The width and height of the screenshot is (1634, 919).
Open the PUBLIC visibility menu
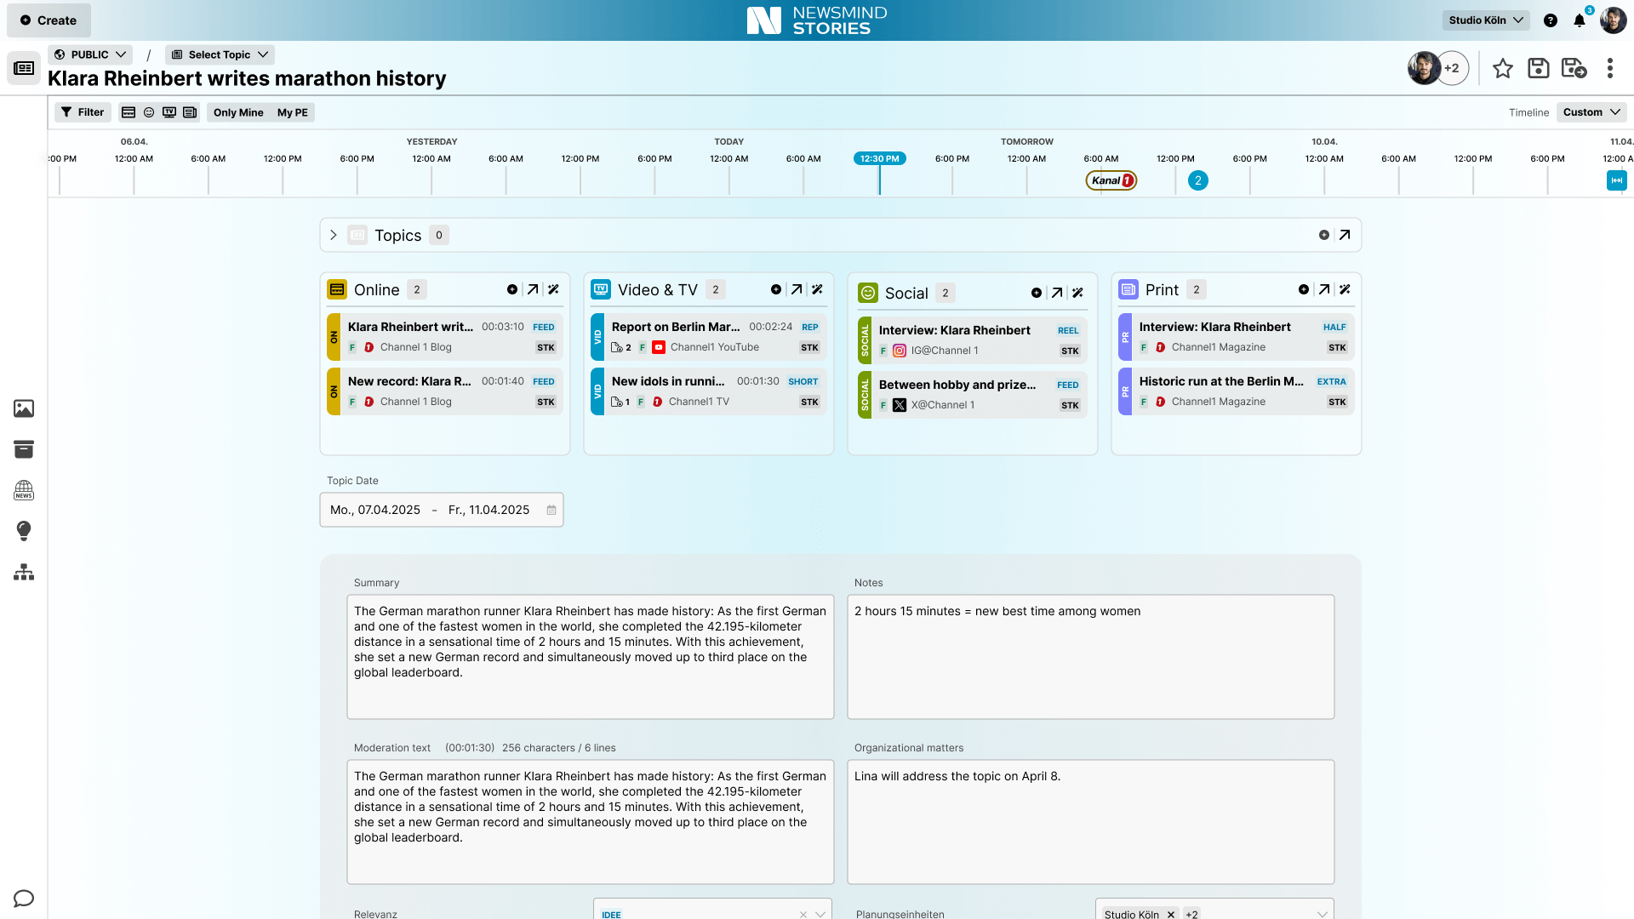(89, 54)
